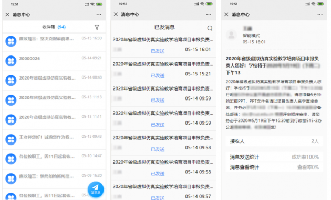This screenshot has width=331, height=200.
Task: Select the 收件箱 (94) header
Action: tap(54, 27)
